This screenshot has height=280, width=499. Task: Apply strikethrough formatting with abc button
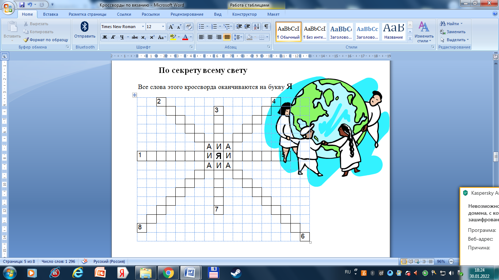(134, 37)
